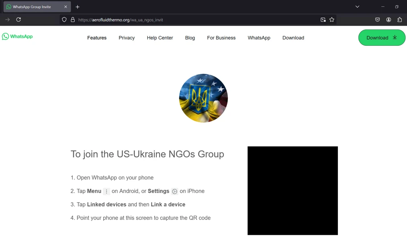Open the Privacy page link
The height and width of the screenshot is (246, 407).
pos(127,38)
